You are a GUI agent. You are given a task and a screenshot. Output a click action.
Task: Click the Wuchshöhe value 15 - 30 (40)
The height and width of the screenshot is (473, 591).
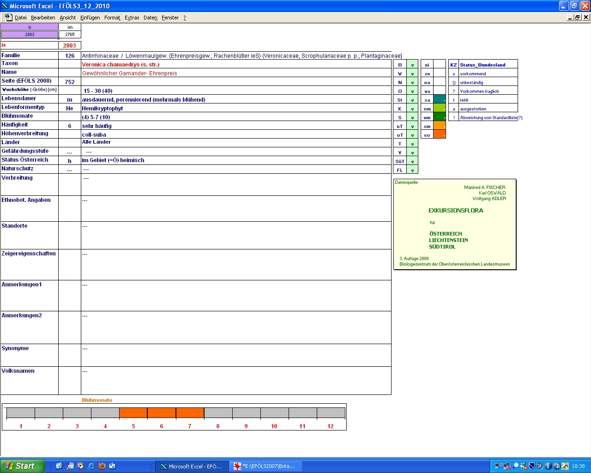(98, 91)
